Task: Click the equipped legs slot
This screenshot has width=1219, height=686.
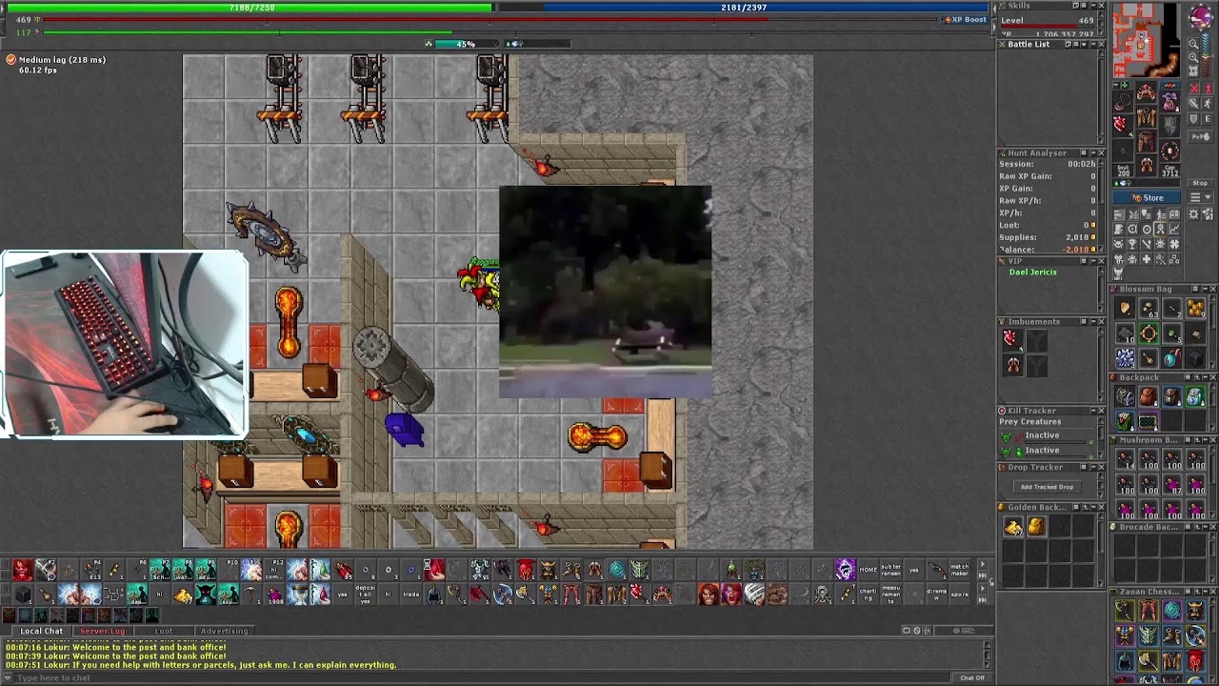Action: (x=1147, y=141)
